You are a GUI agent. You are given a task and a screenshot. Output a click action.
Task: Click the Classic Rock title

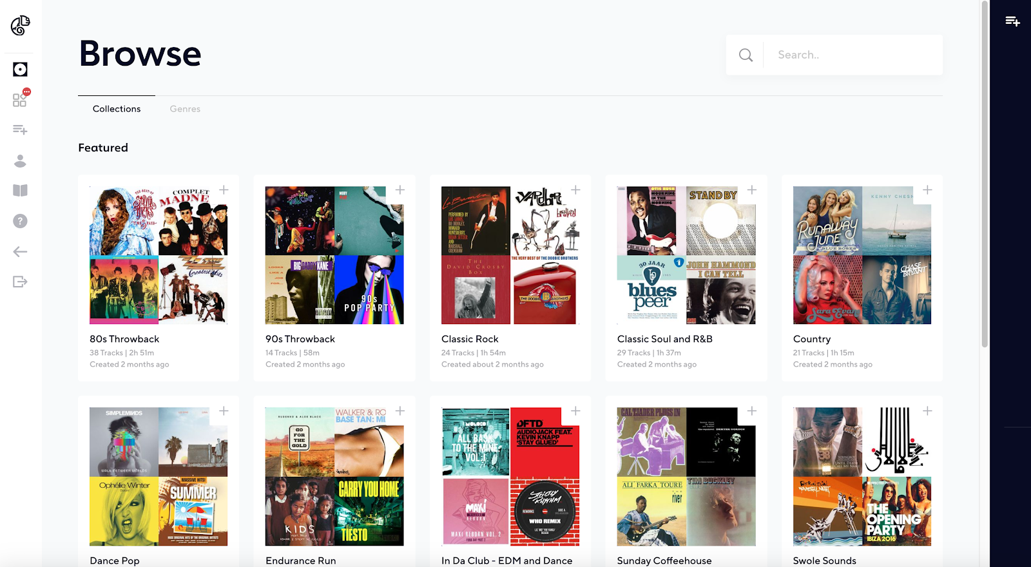(470, 339)
